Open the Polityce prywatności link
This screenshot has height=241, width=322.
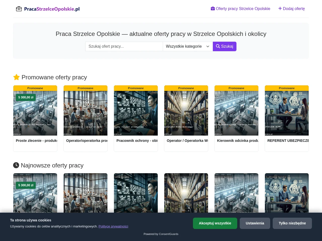coord(113,226)
